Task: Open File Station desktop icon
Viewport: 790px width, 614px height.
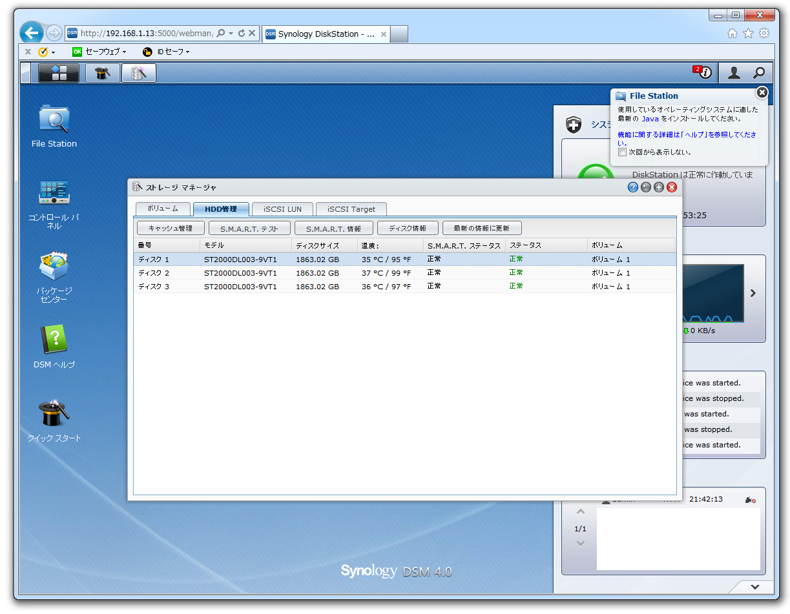Action: pyautogui.click(x=54, y=127)
